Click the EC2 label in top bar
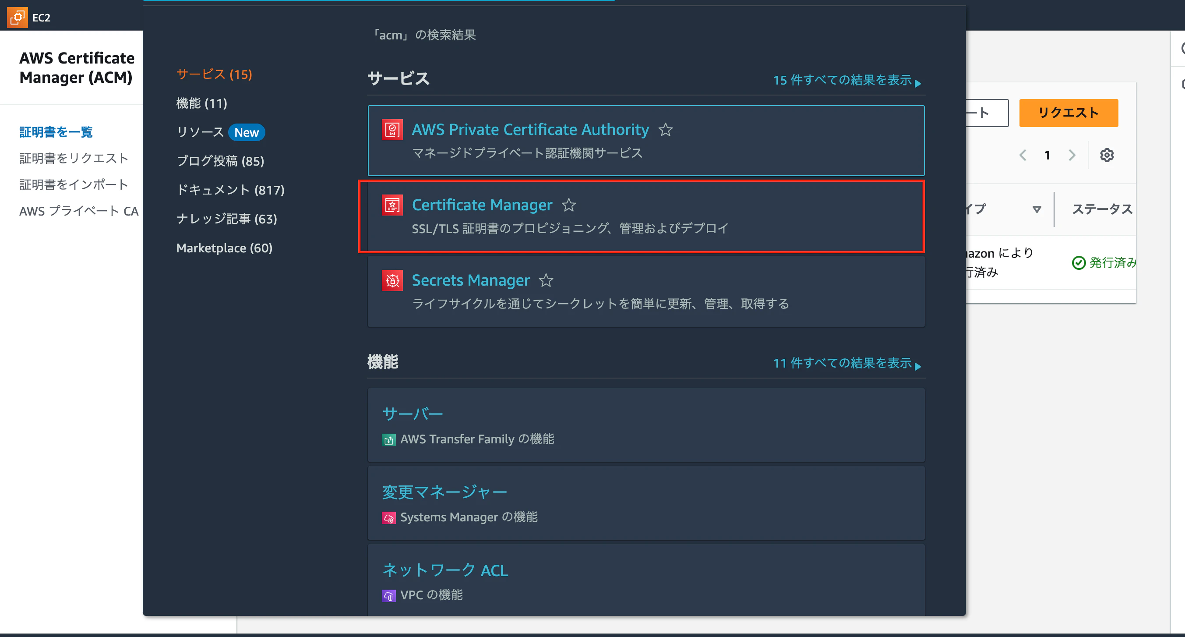1185x637 pixels. tap(42, 18)
